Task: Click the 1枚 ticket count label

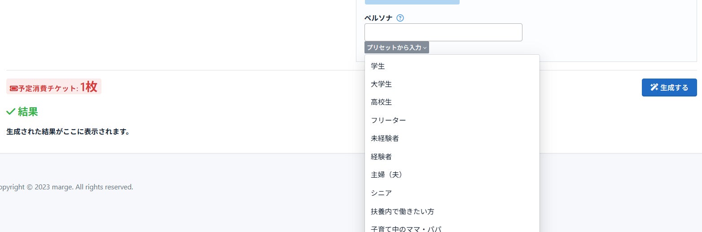Action: pos(89,87)
